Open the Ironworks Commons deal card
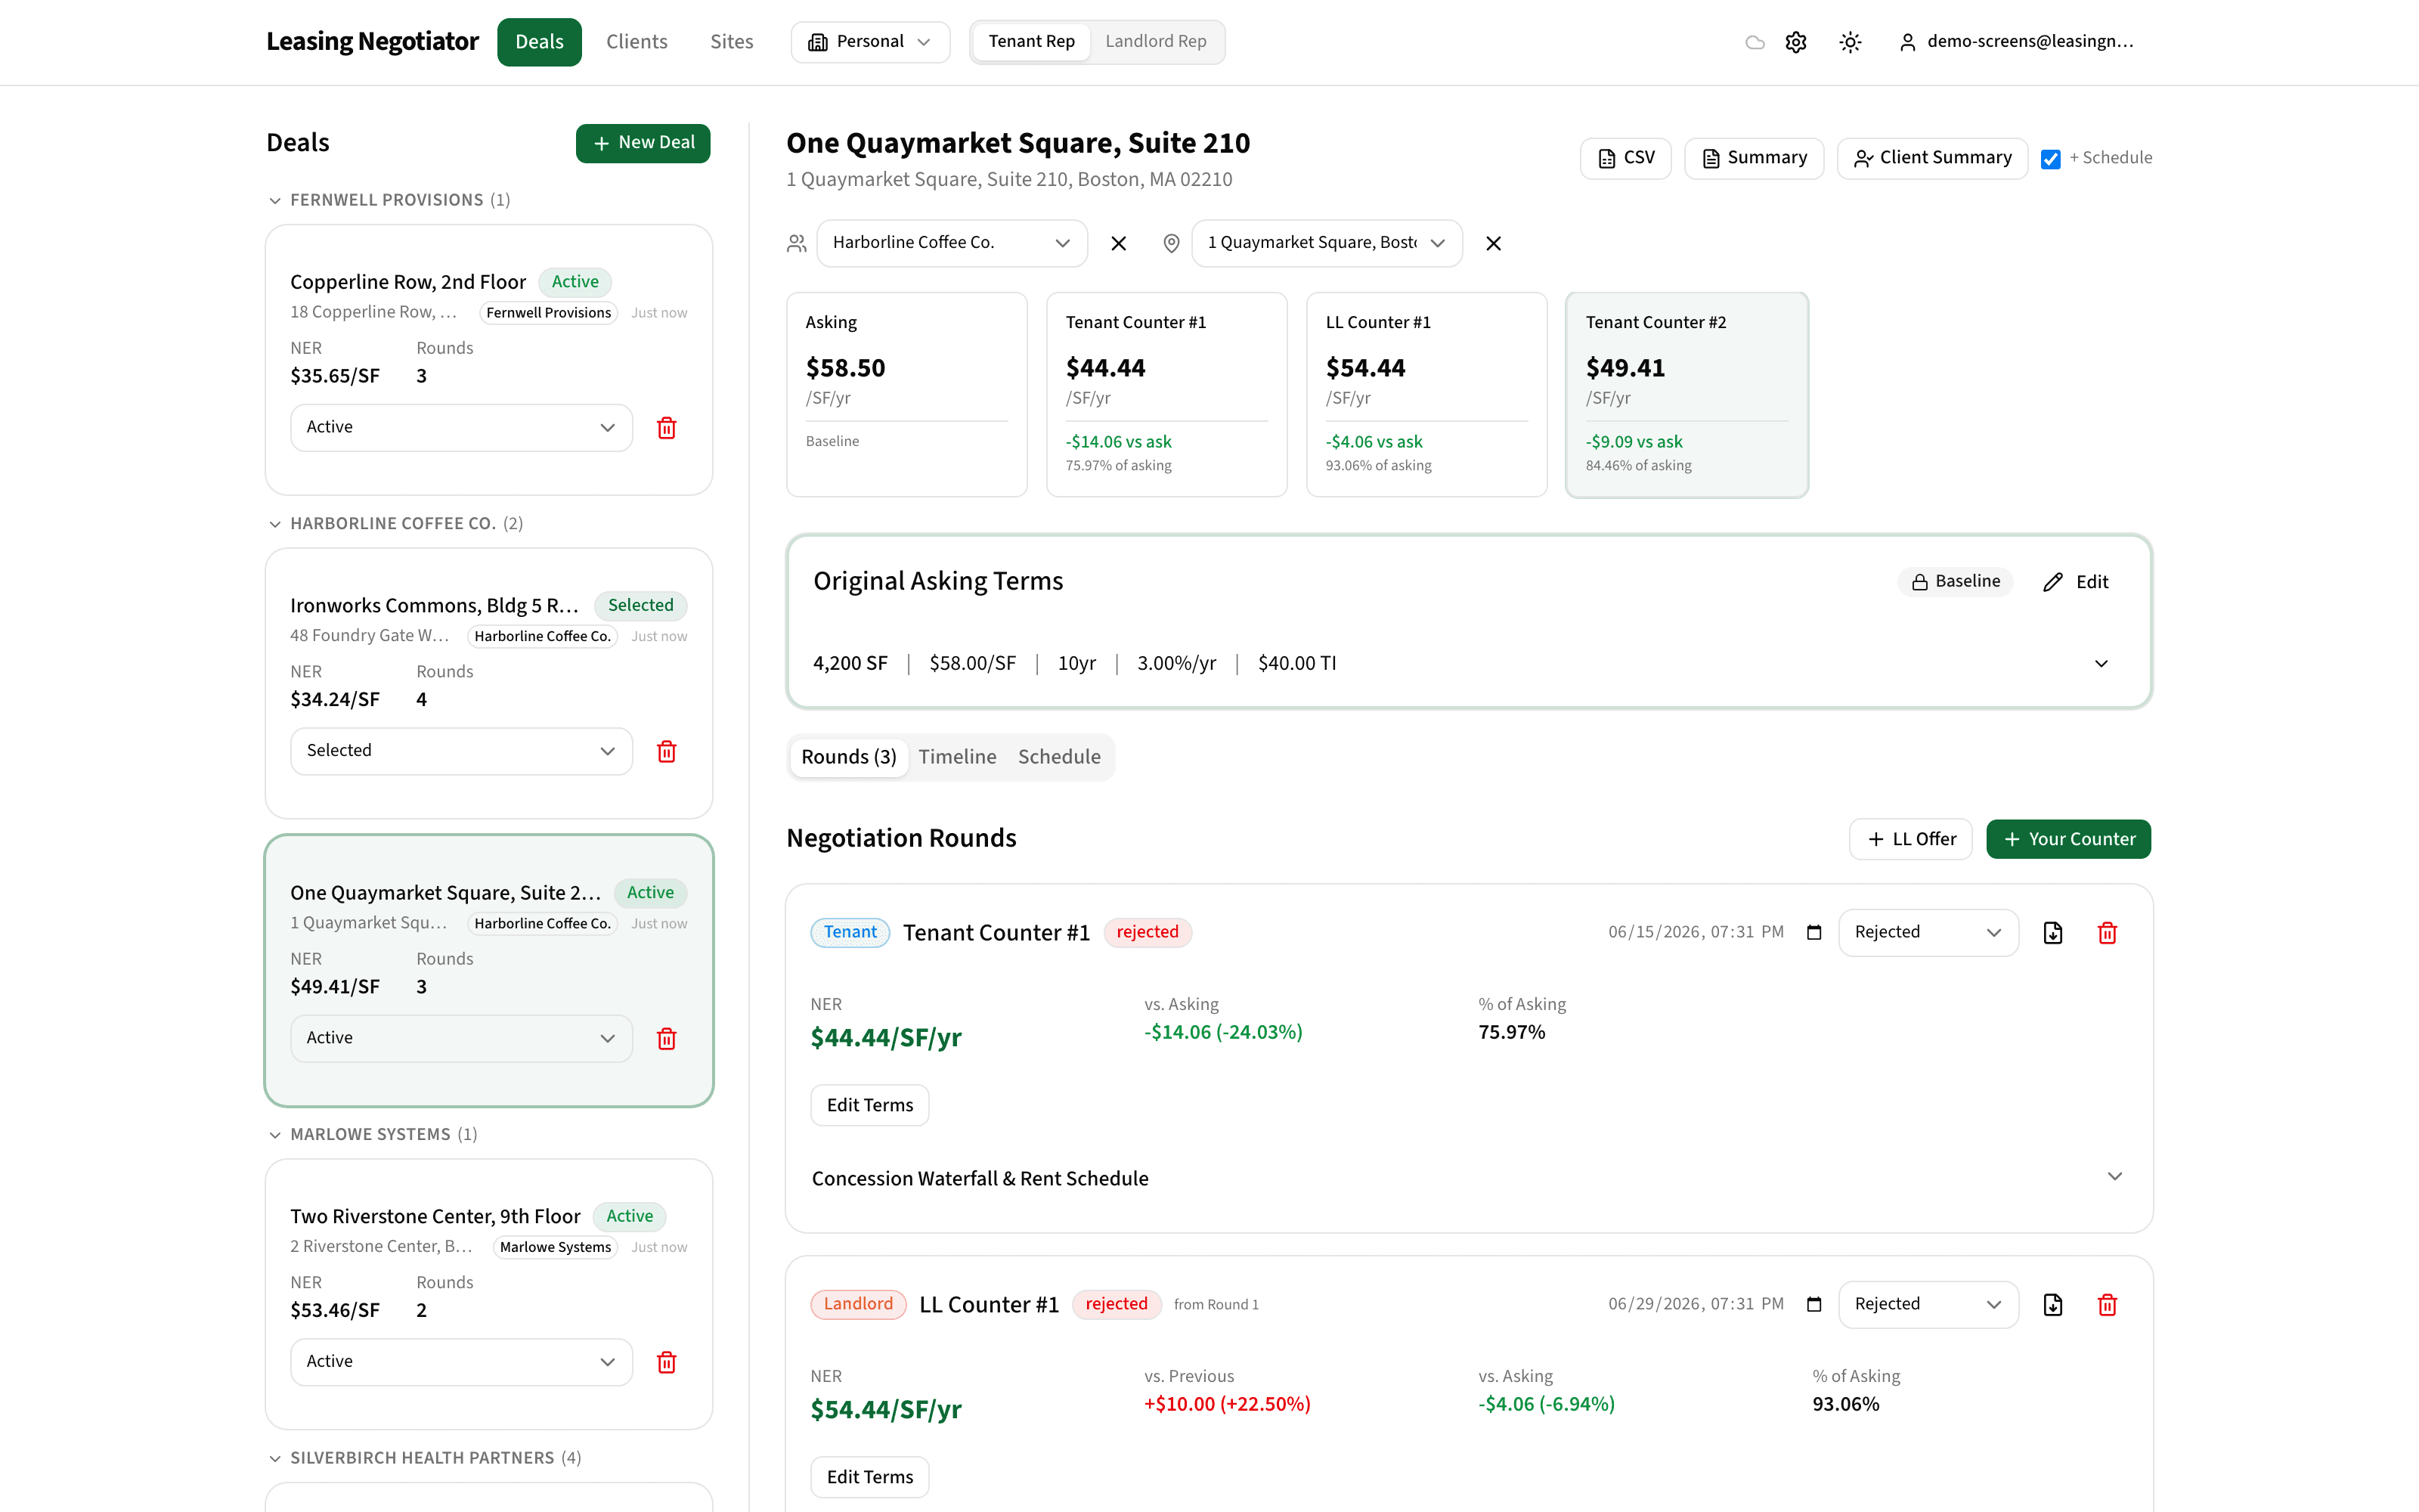Image resolution: width=2419 pixels, height=1512 pixels. 489,683
